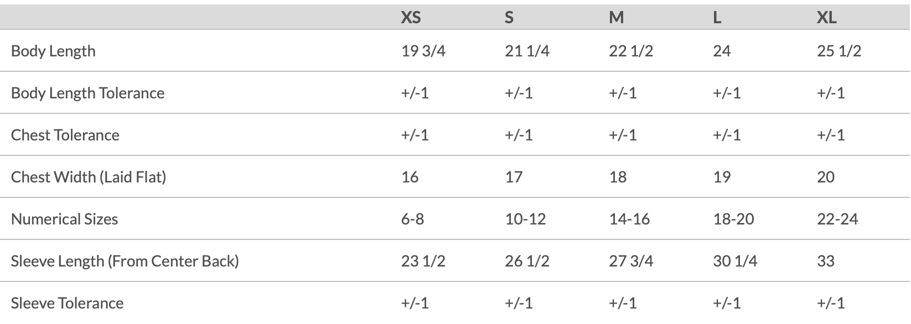
Task: Click the 30 1/4 sleeve length value
Action: click(x=735, y=261)
